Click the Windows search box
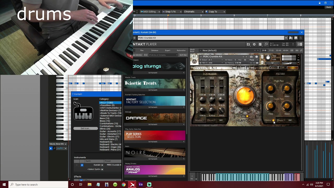Viewport: 334px width, 188px height. point(38,185)
